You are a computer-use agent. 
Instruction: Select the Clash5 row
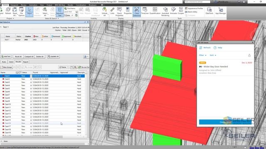point(42,89)
